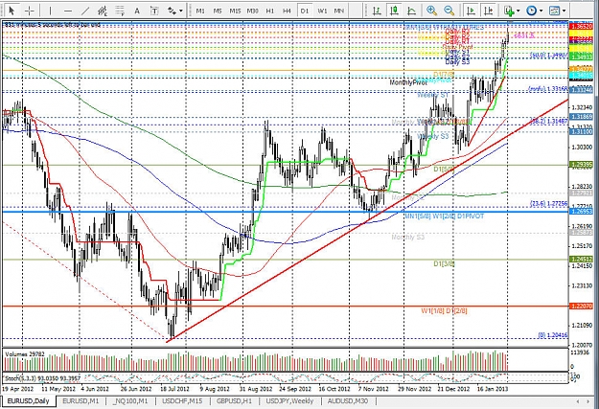Switch to the AUDUSD,M30 chart tab
The height and width of the screenshot is (409, 599).
[348, 401]
